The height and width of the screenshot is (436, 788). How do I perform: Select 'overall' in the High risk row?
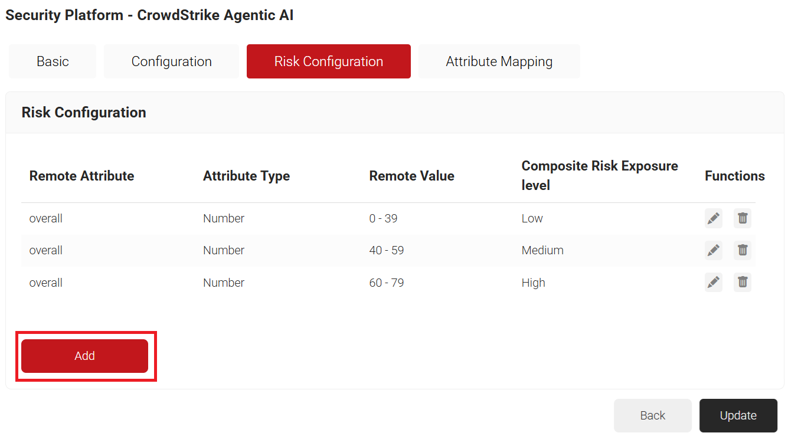pyautogui.click(x=46, y=283)
